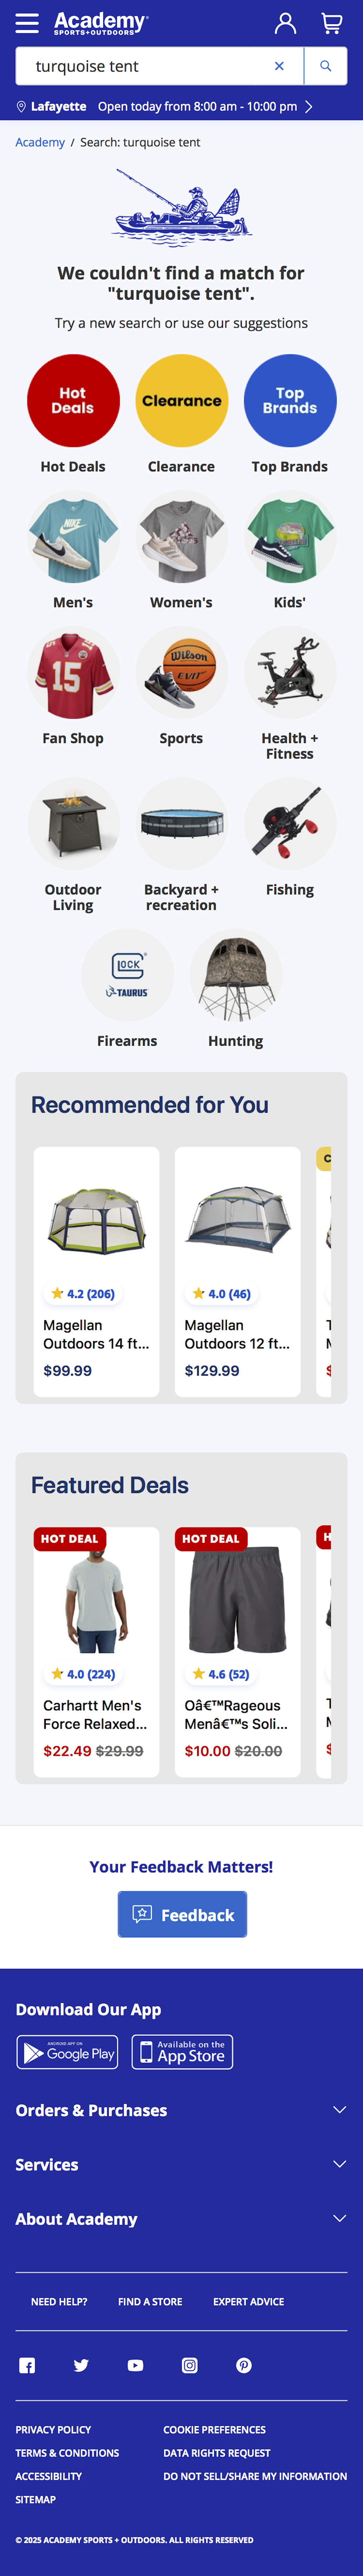The image size is (363, 2576).
Task: Clear the search text with X
Action: pyautogui.click(x=279, y=66)
